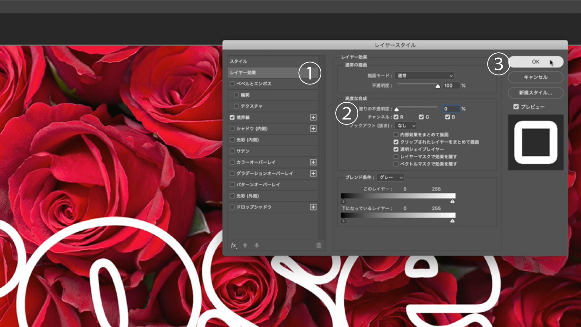Check レイヤーマスクで効果を隠す option
Image resolution: width=581 pixels, height=327 pixels.
[396, 157]
